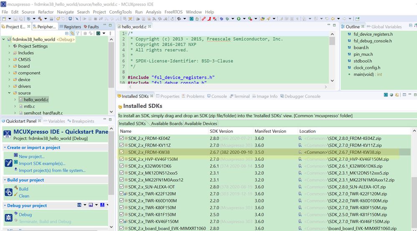Toggle the SDK_2.x_K32W061DK6 checkbox
Image resolution: width=417 pixels, height=231 pixels.
[121, 166]
